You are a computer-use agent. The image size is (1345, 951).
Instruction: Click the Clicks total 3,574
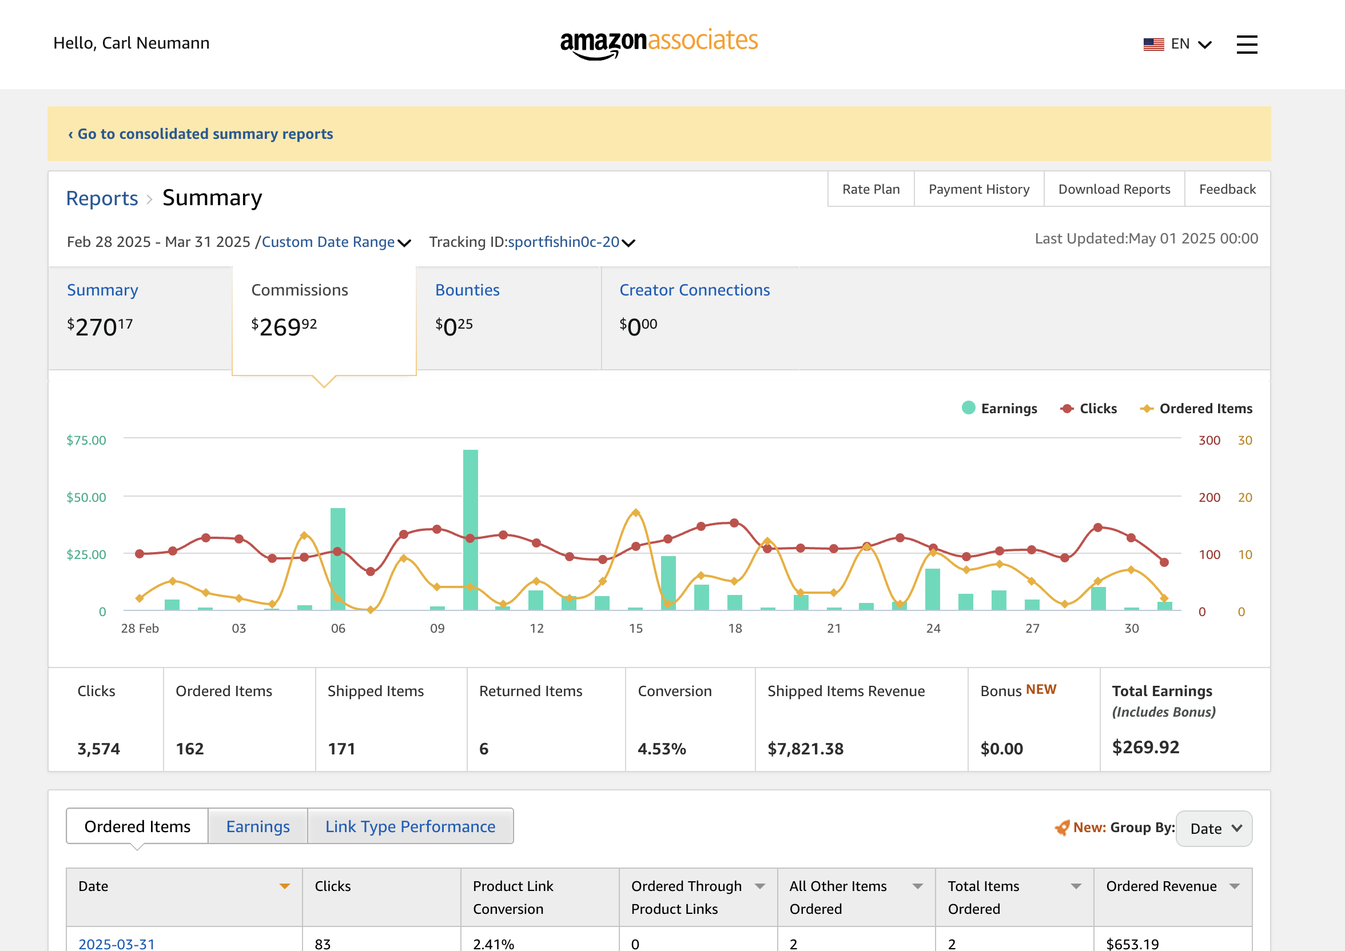(98, 748)
